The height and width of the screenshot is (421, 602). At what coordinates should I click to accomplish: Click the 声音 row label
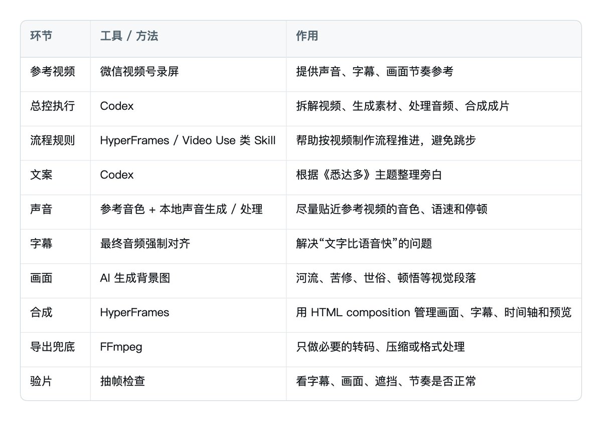[x=41, y=209]
